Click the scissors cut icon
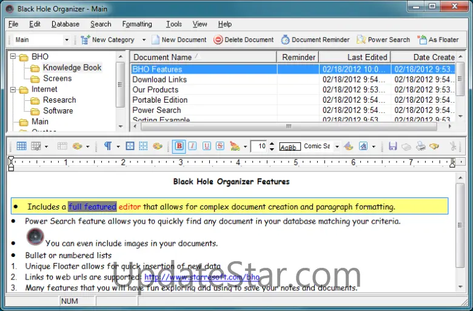The image size is (473, 311). (x=452, y=146)
